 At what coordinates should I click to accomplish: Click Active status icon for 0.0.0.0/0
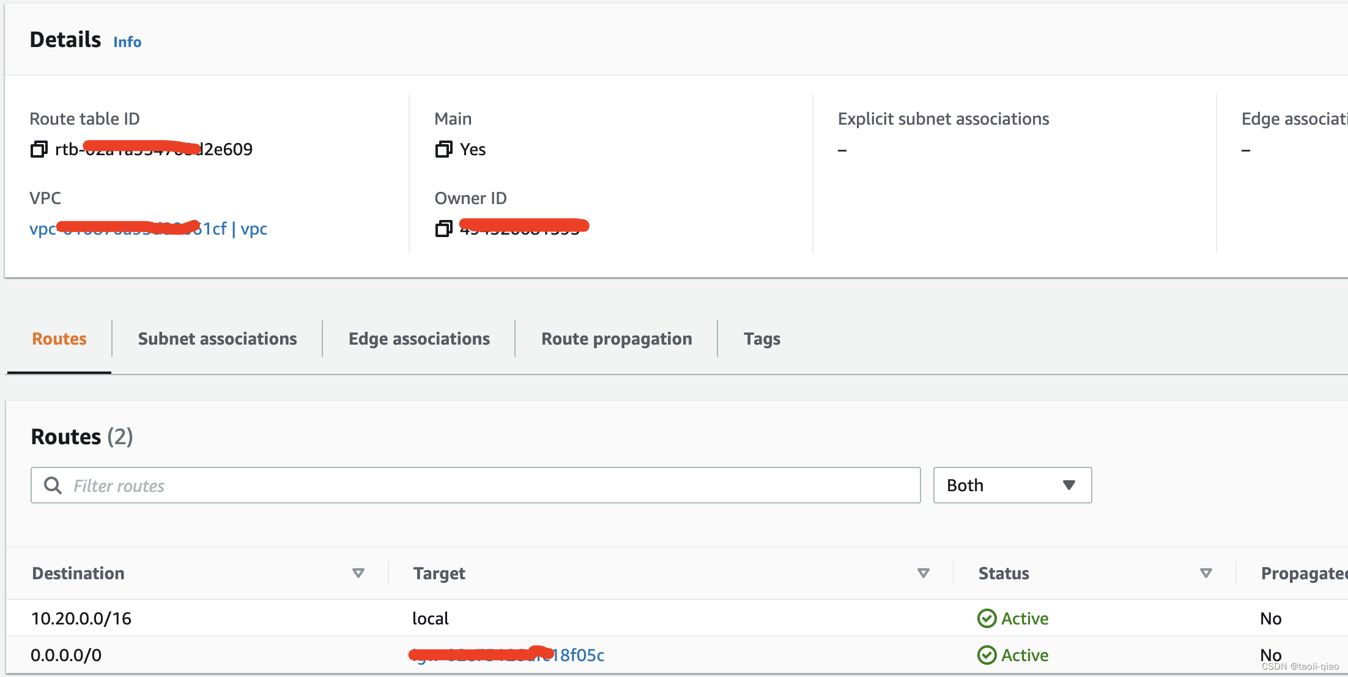coord(987,655)
